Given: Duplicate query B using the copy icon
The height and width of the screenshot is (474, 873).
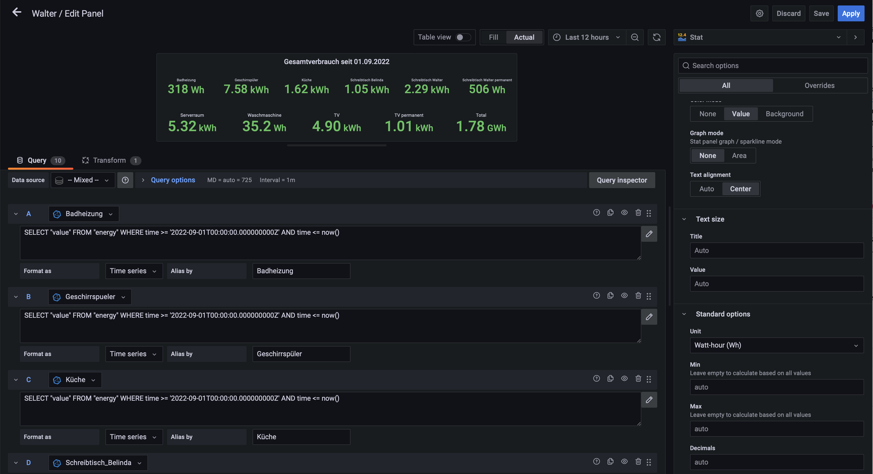Looking at the screenshot, I should pos(610,296).
